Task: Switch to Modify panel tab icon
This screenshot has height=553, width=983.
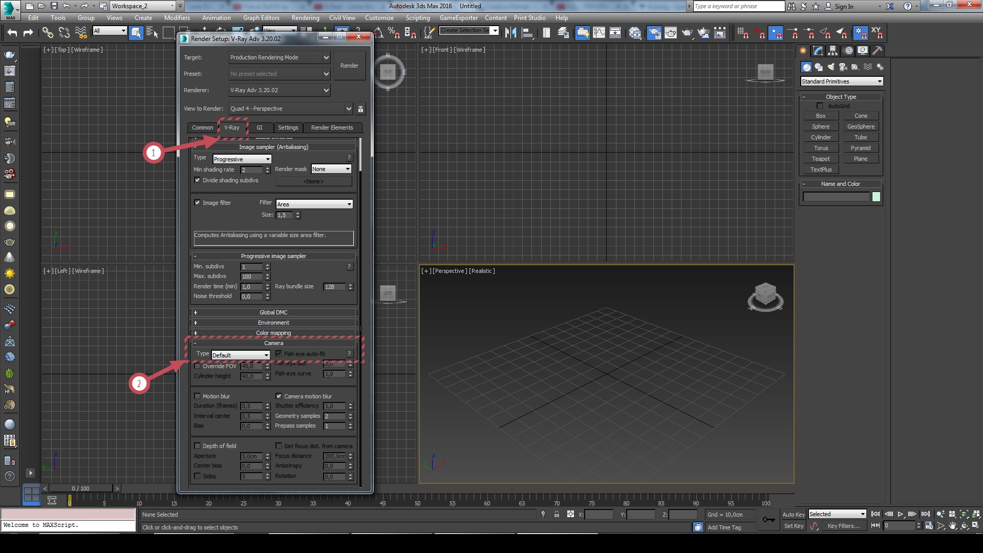Action: pos(818,51)
